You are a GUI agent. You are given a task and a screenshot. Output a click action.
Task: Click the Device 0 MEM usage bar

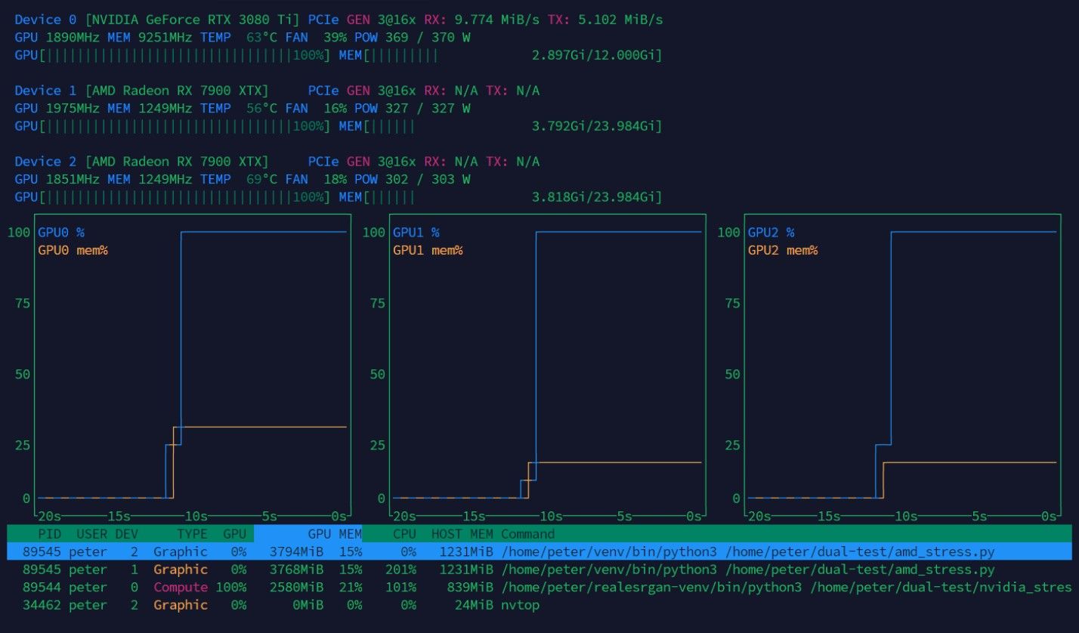coord(501,56)
